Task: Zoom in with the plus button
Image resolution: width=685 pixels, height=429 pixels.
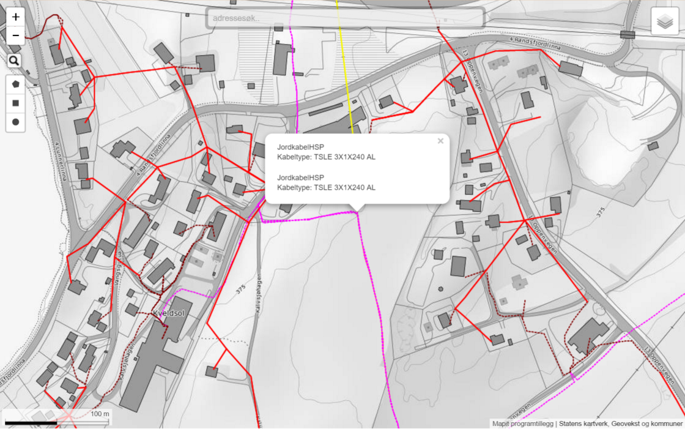Action: tap(15, 17)
